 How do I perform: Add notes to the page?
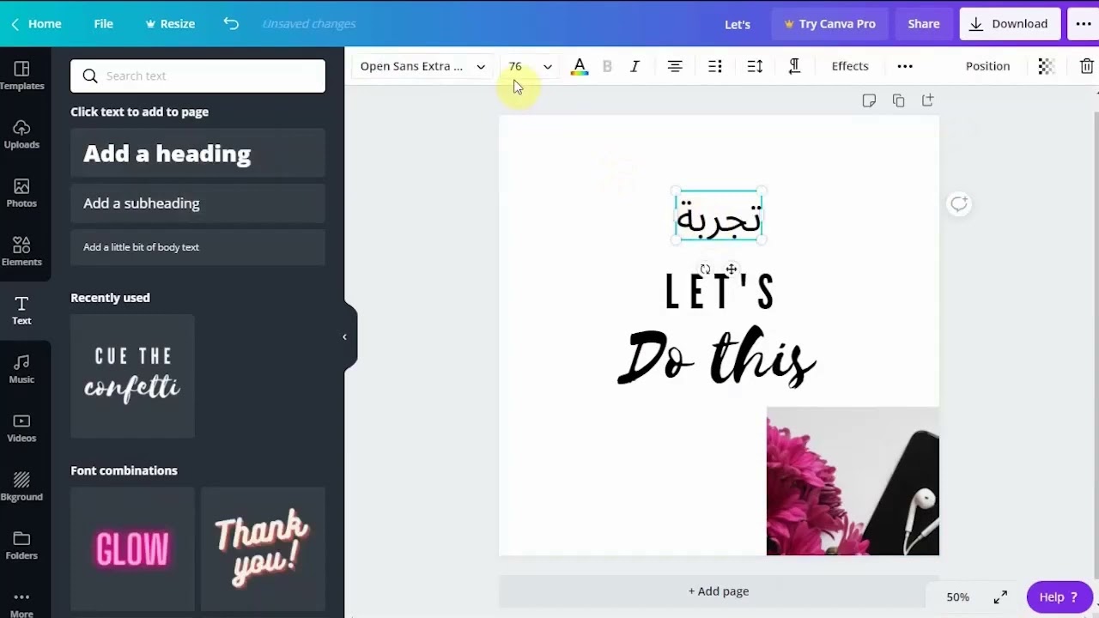(x=869, y=100)
